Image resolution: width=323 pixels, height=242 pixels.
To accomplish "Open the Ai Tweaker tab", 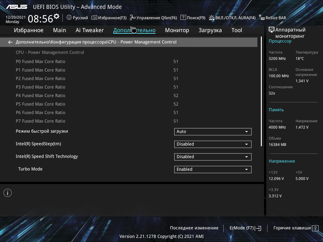I will 90,30.
